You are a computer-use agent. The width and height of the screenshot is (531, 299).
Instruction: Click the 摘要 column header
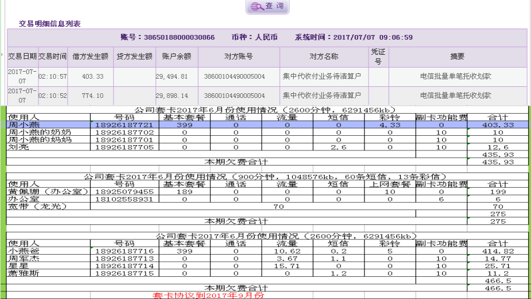[x=457, y=57]
